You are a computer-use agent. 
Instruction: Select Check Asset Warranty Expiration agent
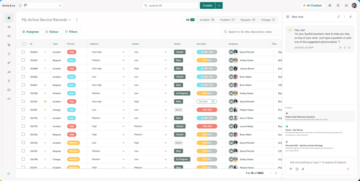[320, 116]
